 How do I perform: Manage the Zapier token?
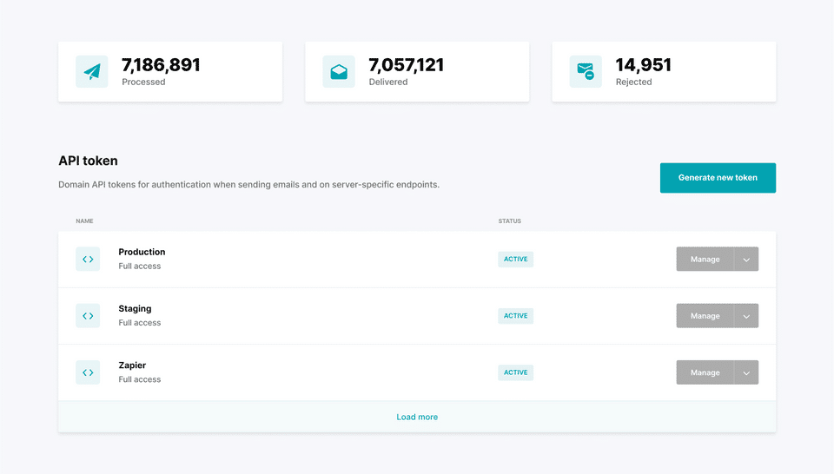(705, 372)
